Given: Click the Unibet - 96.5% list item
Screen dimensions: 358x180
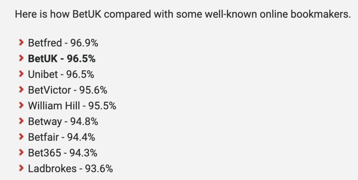Looking at the screenshot, I should point(61,74).
